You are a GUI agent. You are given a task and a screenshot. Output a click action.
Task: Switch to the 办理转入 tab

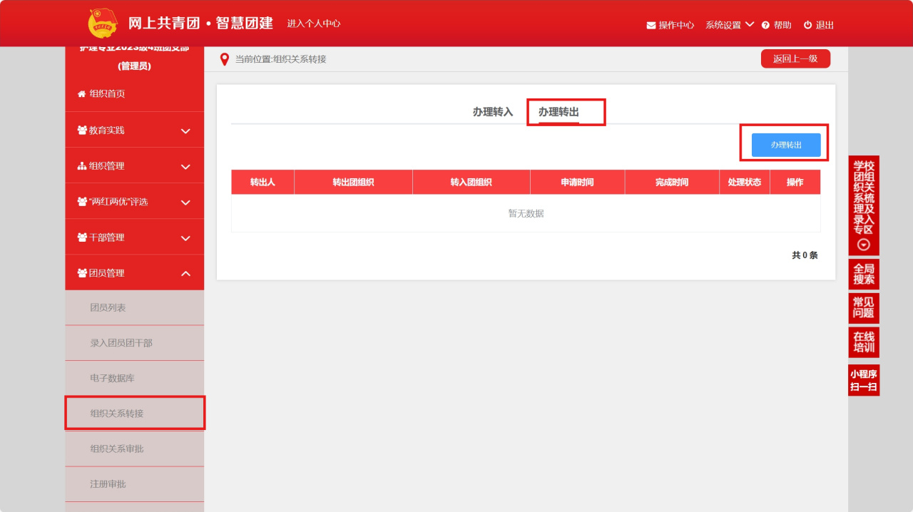pos(493,112)
